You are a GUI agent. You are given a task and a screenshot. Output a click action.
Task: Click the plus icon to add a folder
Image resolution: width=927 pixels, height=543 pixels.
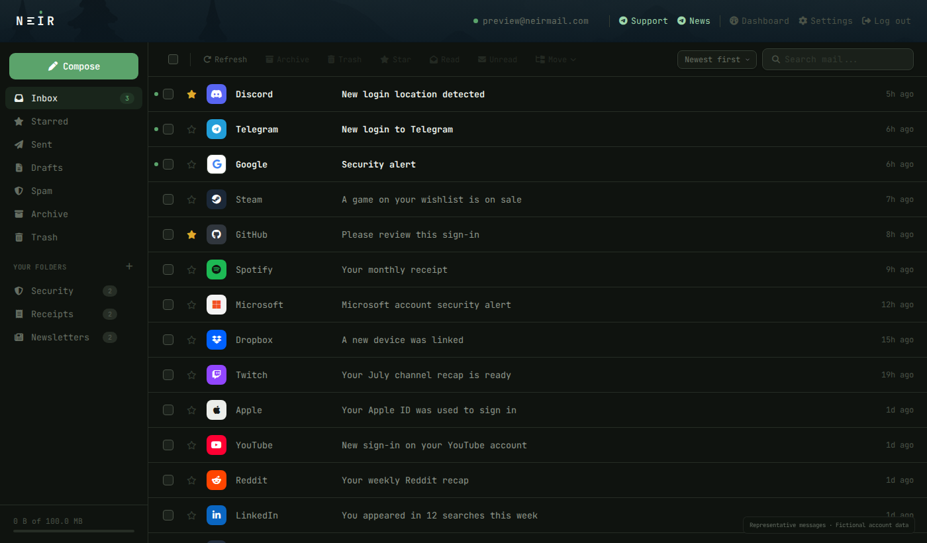tap(129, 266)
